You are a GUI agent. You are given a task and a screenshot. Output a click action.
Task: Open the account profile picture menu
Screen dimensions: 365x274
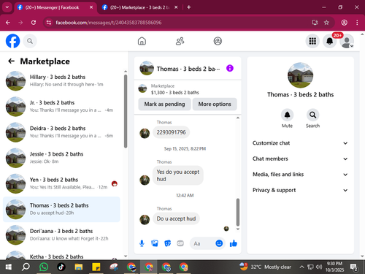click(x=347, y=41)
